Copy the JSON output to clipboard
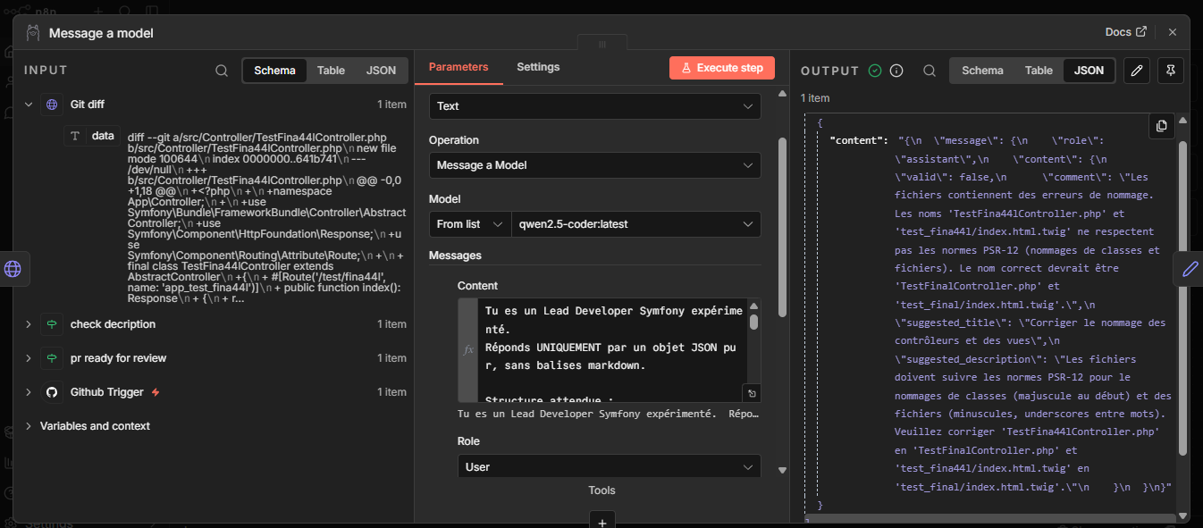The image size is (1203, 528). tap(1161, 126)
